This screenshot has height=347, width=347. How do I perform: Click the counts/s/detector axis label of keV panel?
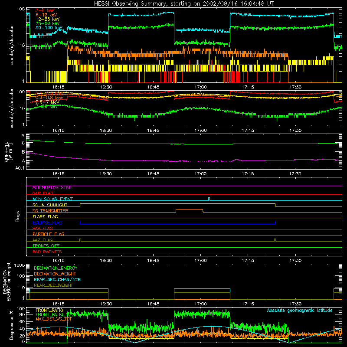(12, 45)
